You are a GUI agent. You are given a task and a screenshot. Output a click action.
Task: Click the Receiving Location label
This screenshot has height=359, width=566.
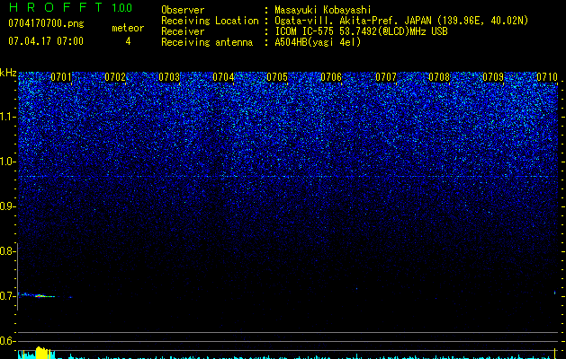[210, 21]
